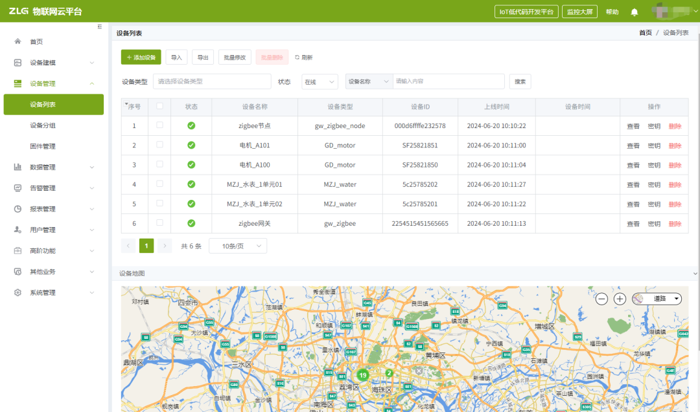Click 查看 for the zigbee节点 row

(x=633, y=126)
